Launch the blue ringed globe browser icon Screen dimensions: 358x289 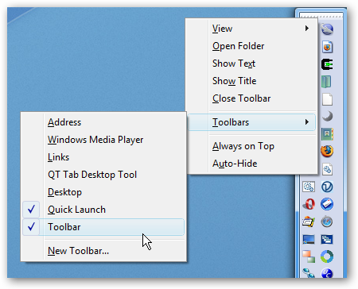point(327,29)
